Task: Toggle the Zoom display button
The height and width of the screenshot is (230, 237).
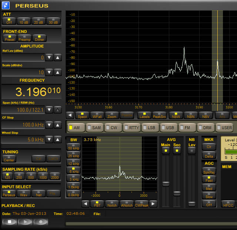Action: click(112, 115)
